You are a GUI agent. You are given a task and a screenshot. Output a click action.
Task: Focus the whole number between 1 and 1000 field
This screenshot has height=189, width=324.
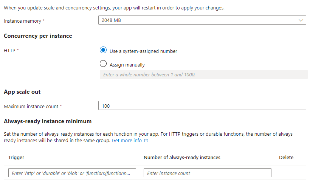tap(203, 74)
